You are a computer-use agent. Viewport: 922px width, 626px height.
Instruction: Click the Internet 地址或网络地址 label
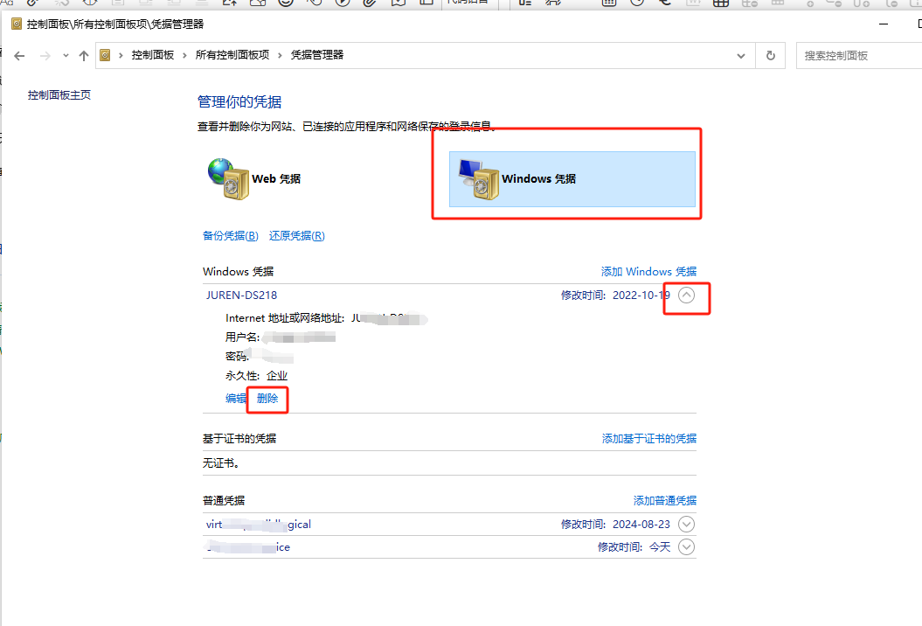tap(285, 318)
